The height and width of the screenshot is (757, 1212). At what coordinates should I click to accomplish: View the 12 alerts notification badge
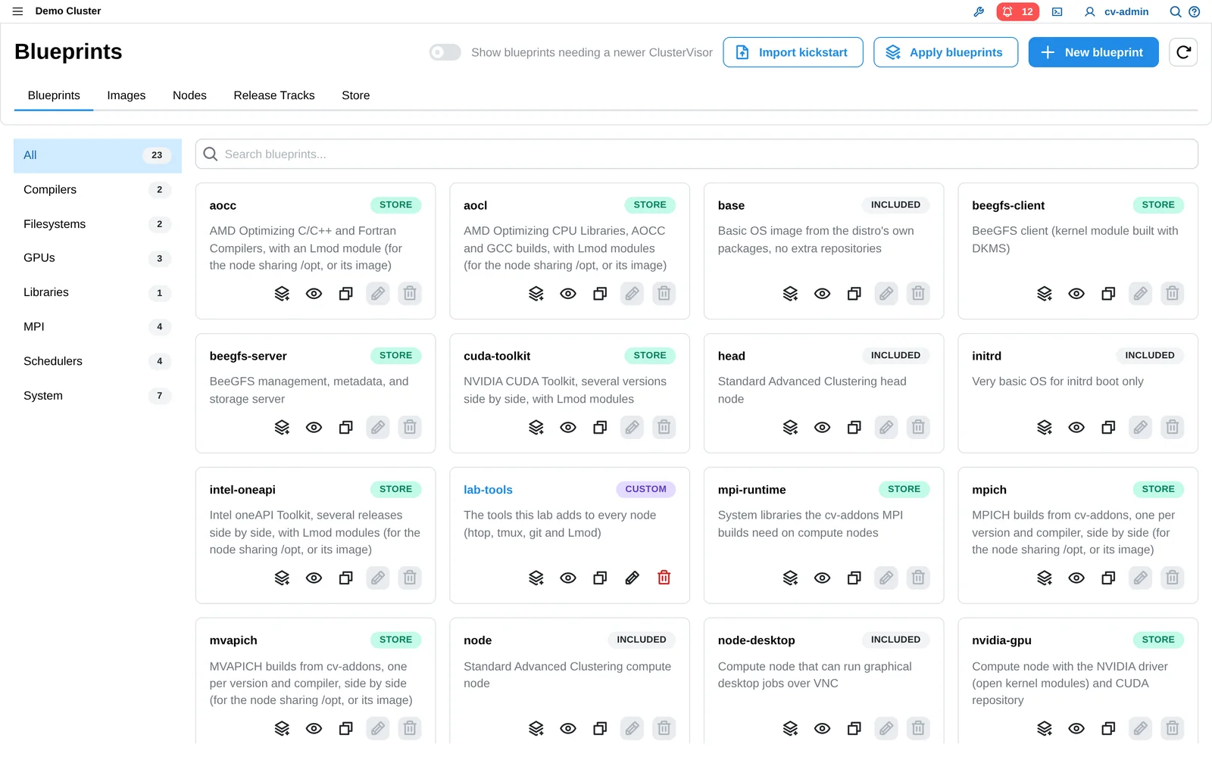(x=1017, y=11)
